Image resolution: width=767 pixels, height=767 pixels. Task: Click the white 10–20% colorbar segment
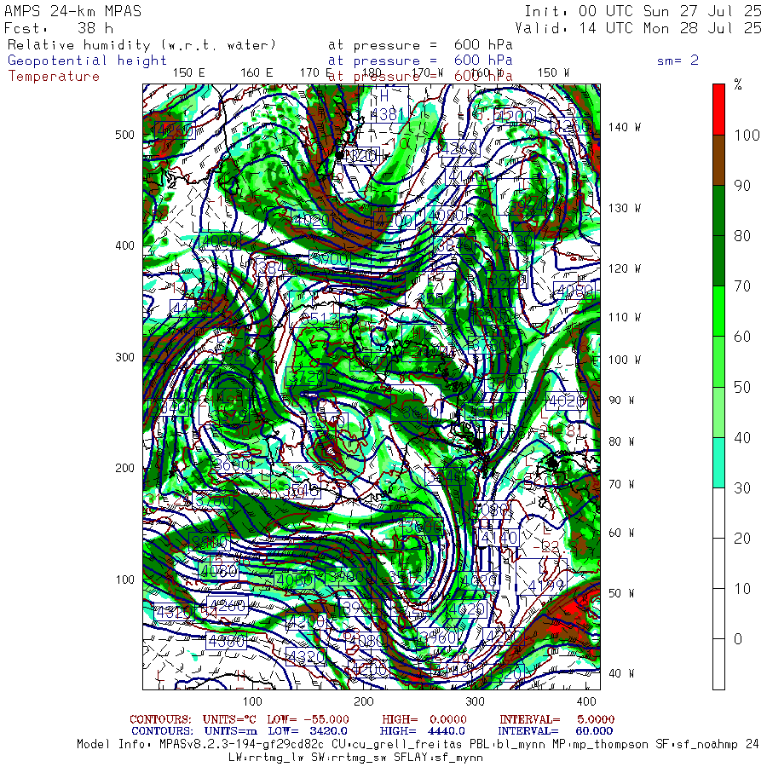[718, 563]
